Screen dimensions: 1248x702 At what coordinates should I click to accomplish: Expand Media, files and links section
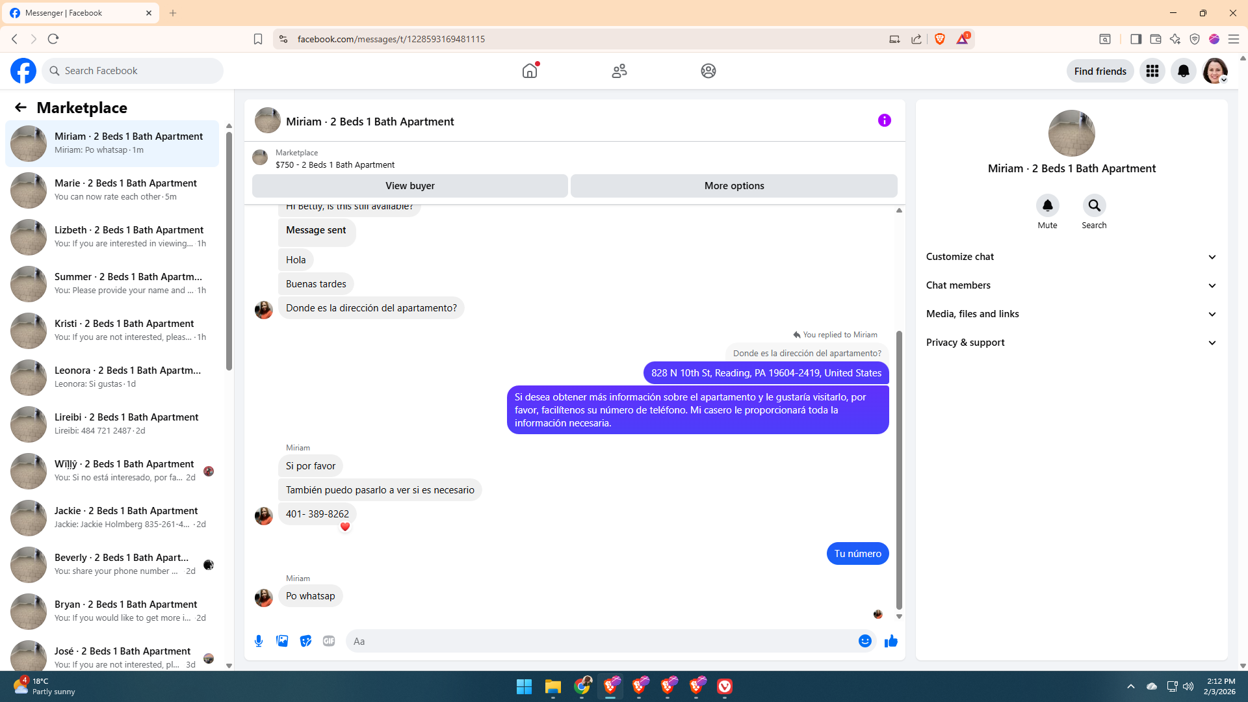click(x=1071, y=314)
